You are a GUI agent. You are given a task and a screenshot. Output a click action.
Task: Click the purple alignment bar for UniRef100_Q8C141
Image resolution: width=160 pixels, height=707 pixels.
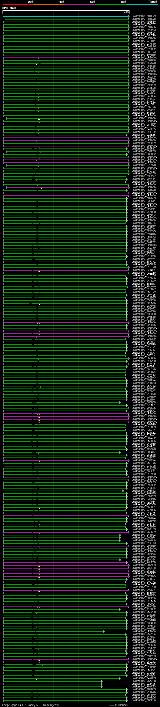point(66,662)
